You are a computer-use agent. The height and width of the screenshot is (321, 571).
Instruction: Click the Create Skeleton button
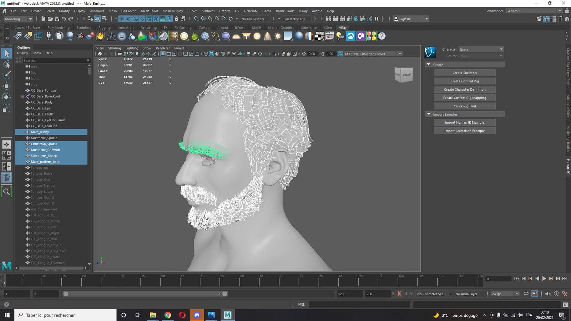pos(465,73)
